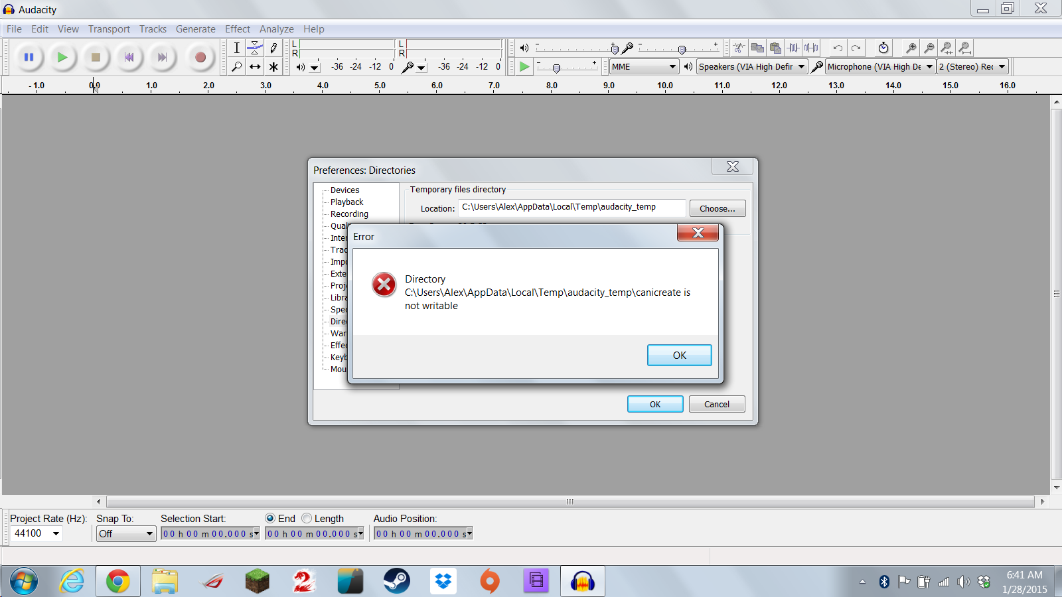Image resolution: width=1062 pixels, height=597 pixels.
Task: Select the Multi-tool asterisk icon
Action: click(x=273, y=67)
